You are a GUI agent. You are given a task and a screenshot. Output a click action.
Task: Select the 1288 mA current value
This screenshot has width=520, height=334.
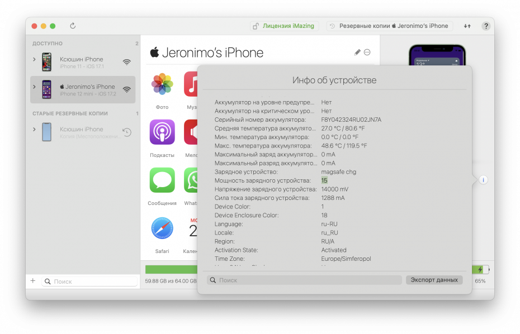click(333, 198)
